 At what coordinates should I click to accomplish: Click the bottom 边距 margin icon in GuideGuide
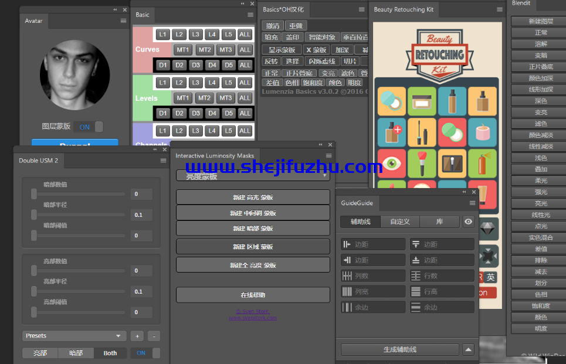tap(416, 260)
